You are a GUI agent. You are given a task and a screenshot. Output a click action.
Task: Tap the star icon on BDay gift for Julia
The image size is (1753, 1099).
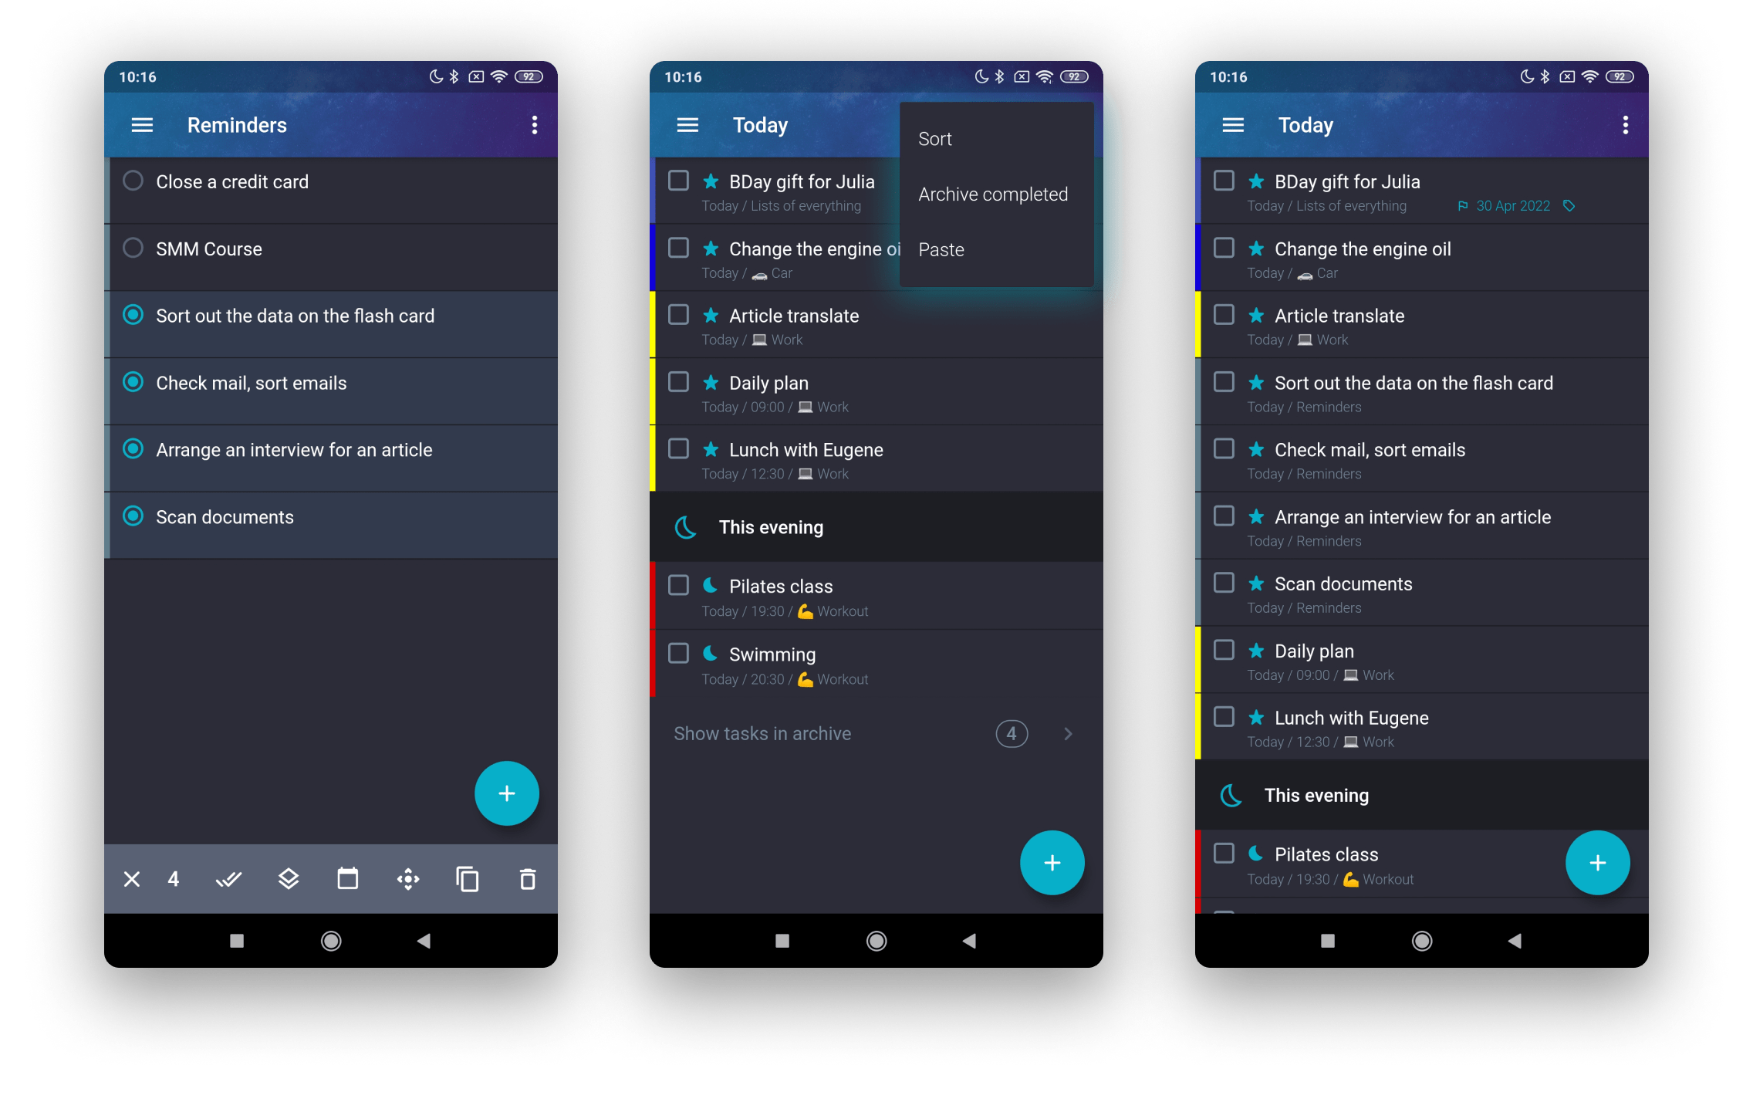(x=1257, y=181)
